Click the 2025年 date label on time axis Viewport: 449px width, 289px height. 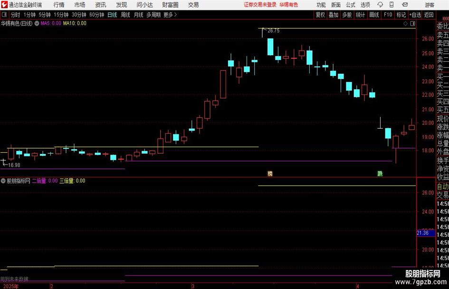coord(10,286)
